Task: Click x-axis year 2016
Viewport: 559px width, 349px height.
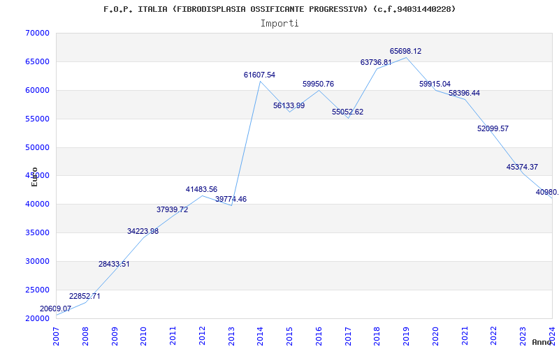Action: 319,336
